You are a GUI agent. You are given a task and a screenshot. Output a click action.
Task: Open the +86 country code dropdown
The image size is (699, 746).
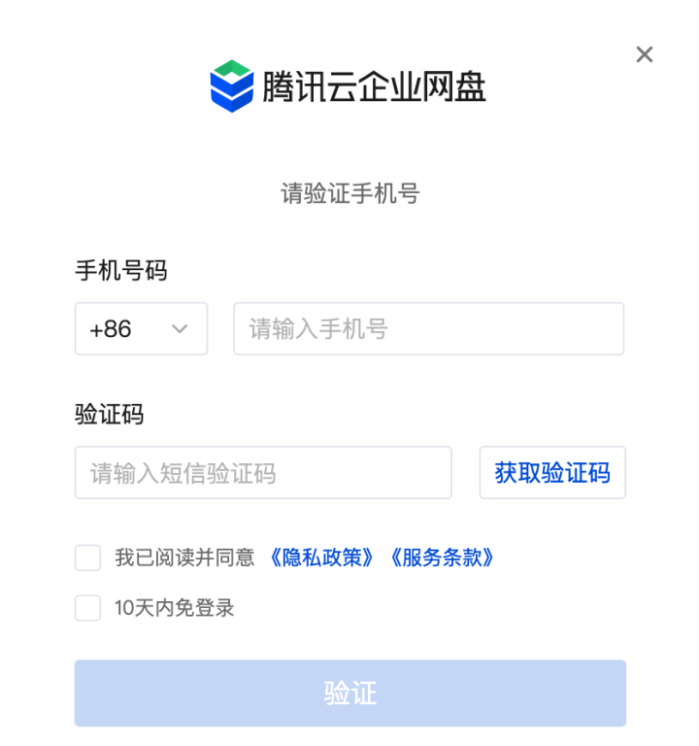click(x=141, y=328)
